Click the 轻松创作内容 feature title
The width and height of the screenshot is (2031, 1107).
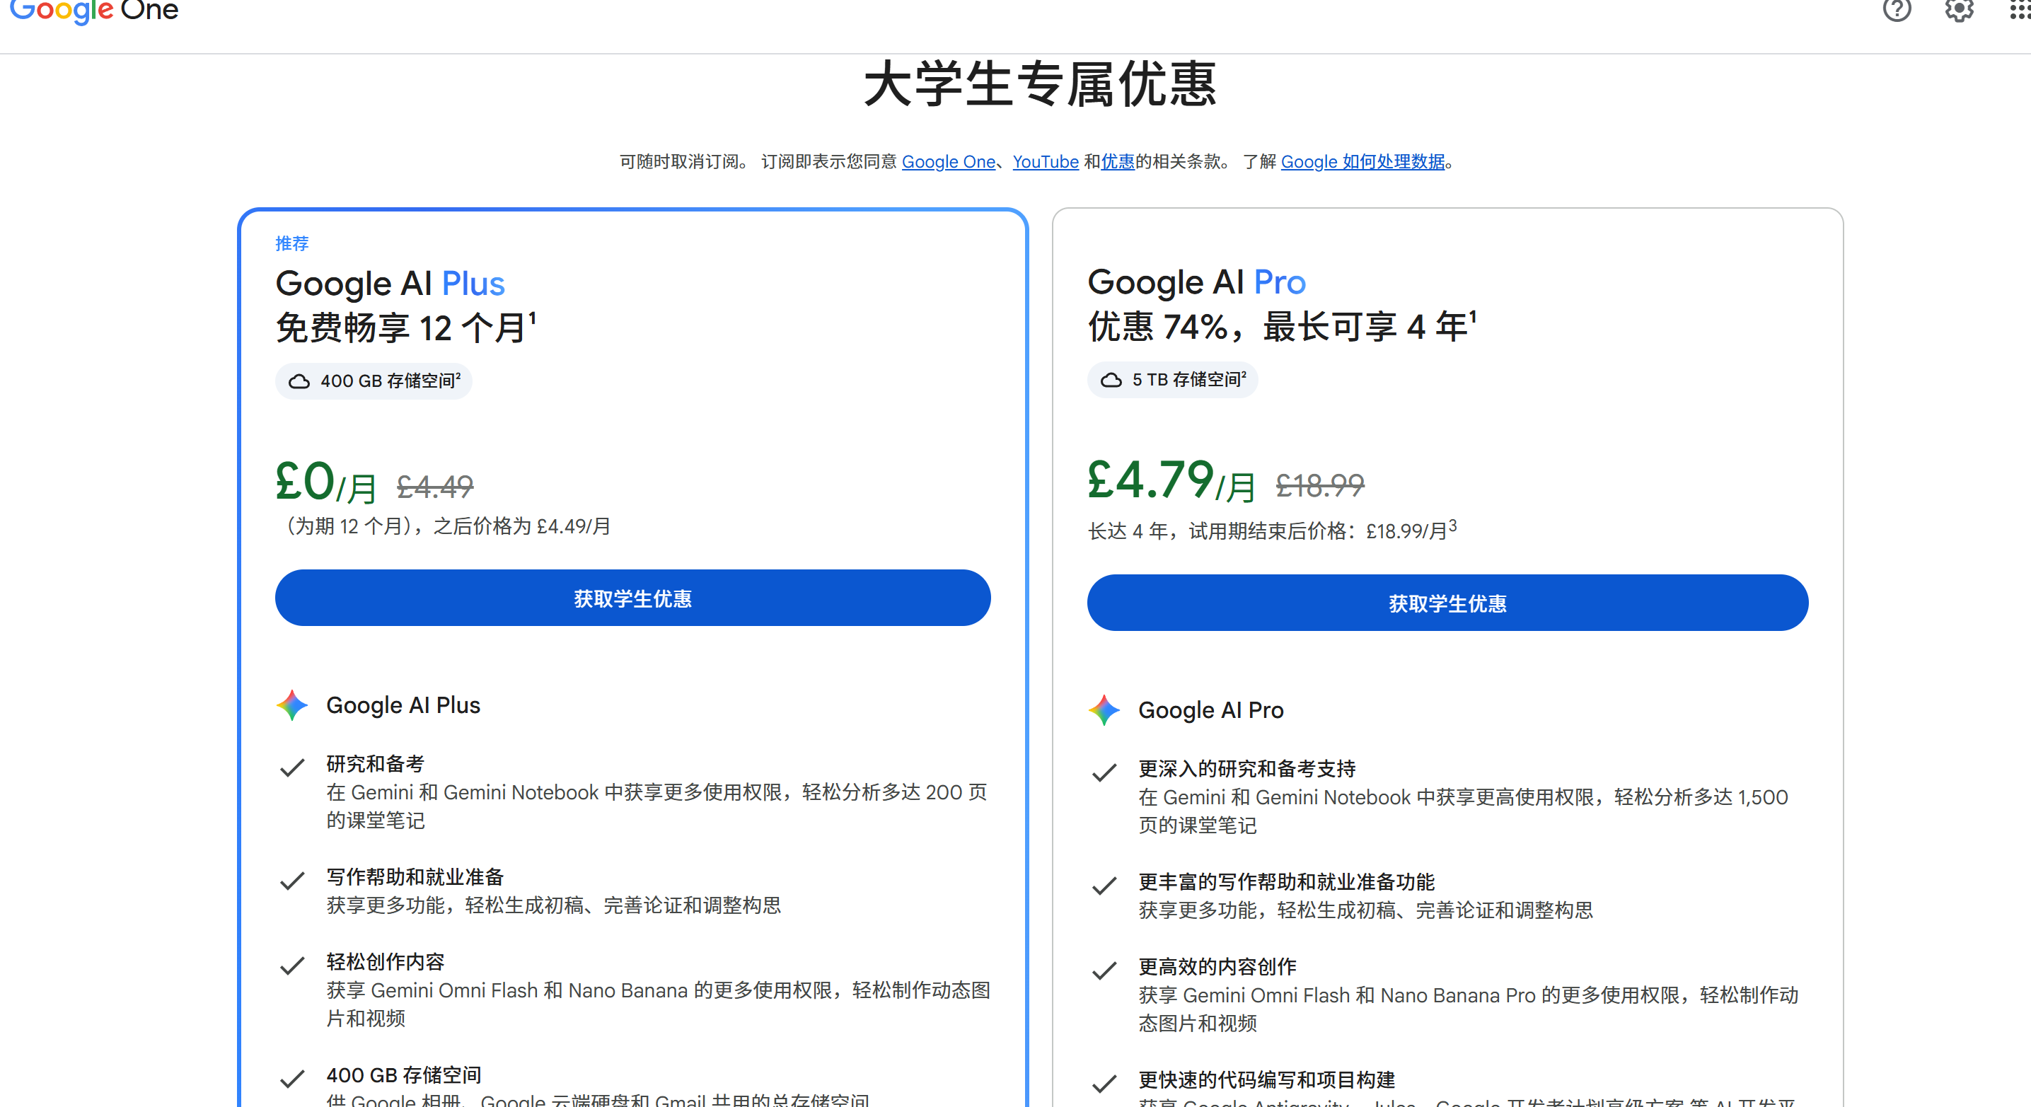tap(386, 961)
